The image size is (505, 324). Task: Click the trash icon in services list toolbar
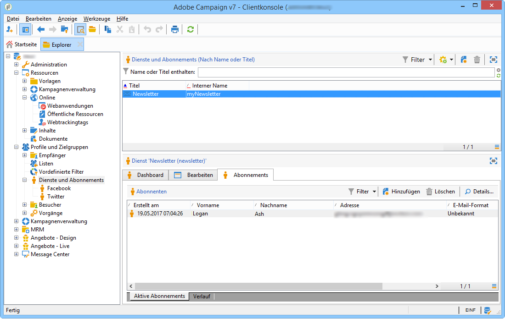pos(477,60)
